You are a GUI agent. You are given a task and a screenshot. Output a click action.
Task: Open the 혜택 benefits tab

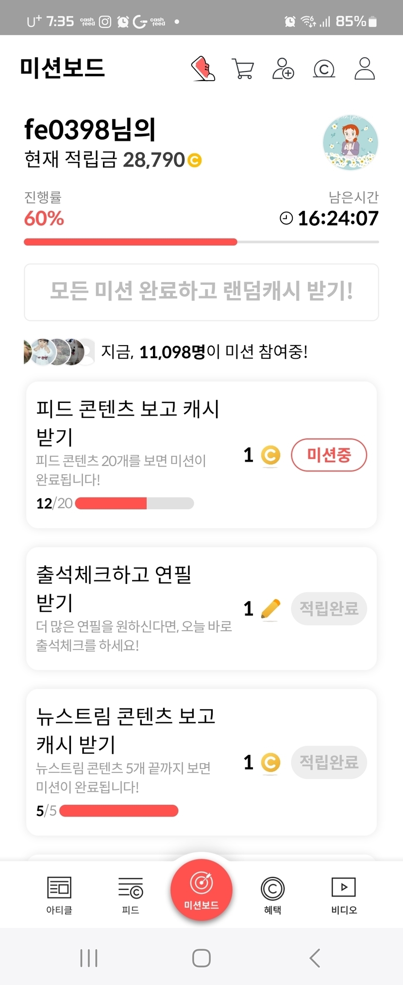pos(272,895)
